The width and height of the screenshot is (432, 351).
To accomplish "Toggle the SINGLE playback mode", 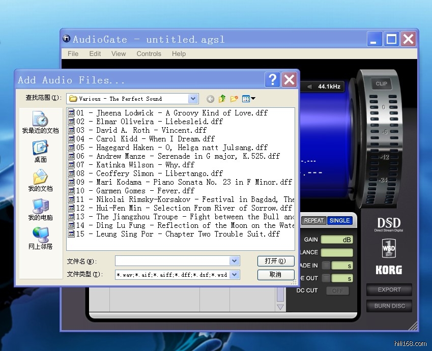I will tap(339, 220).
